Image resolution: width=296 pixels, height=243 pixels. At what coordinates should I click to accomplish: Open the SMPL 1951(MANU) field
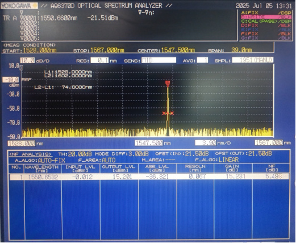pyautogui.click(x=253, y=60)
